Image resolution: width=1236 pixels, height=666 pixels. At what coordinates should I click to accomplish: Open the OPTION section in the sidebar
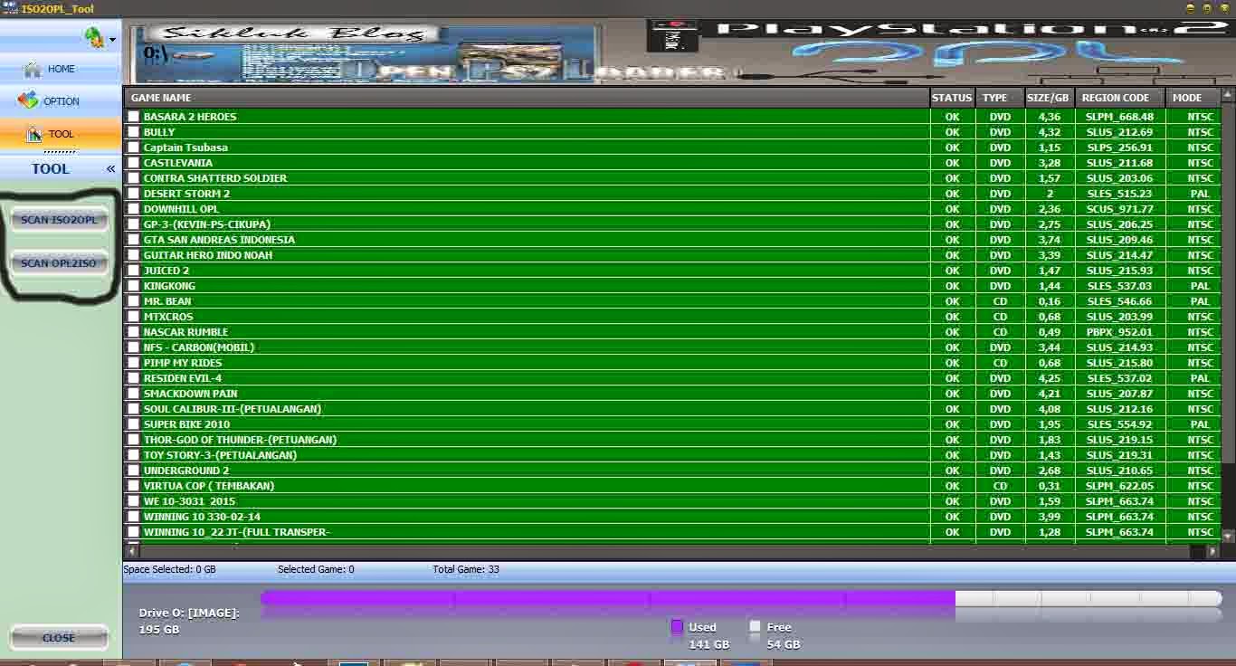61,101
